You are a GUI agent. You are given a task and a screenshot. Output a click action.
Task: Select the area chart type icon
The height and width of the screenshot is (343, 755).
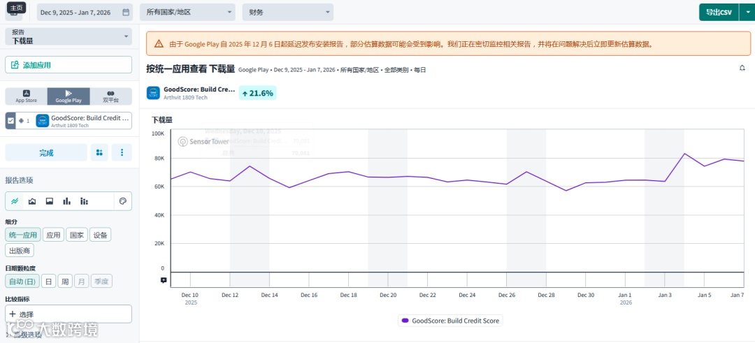[32, 201]
